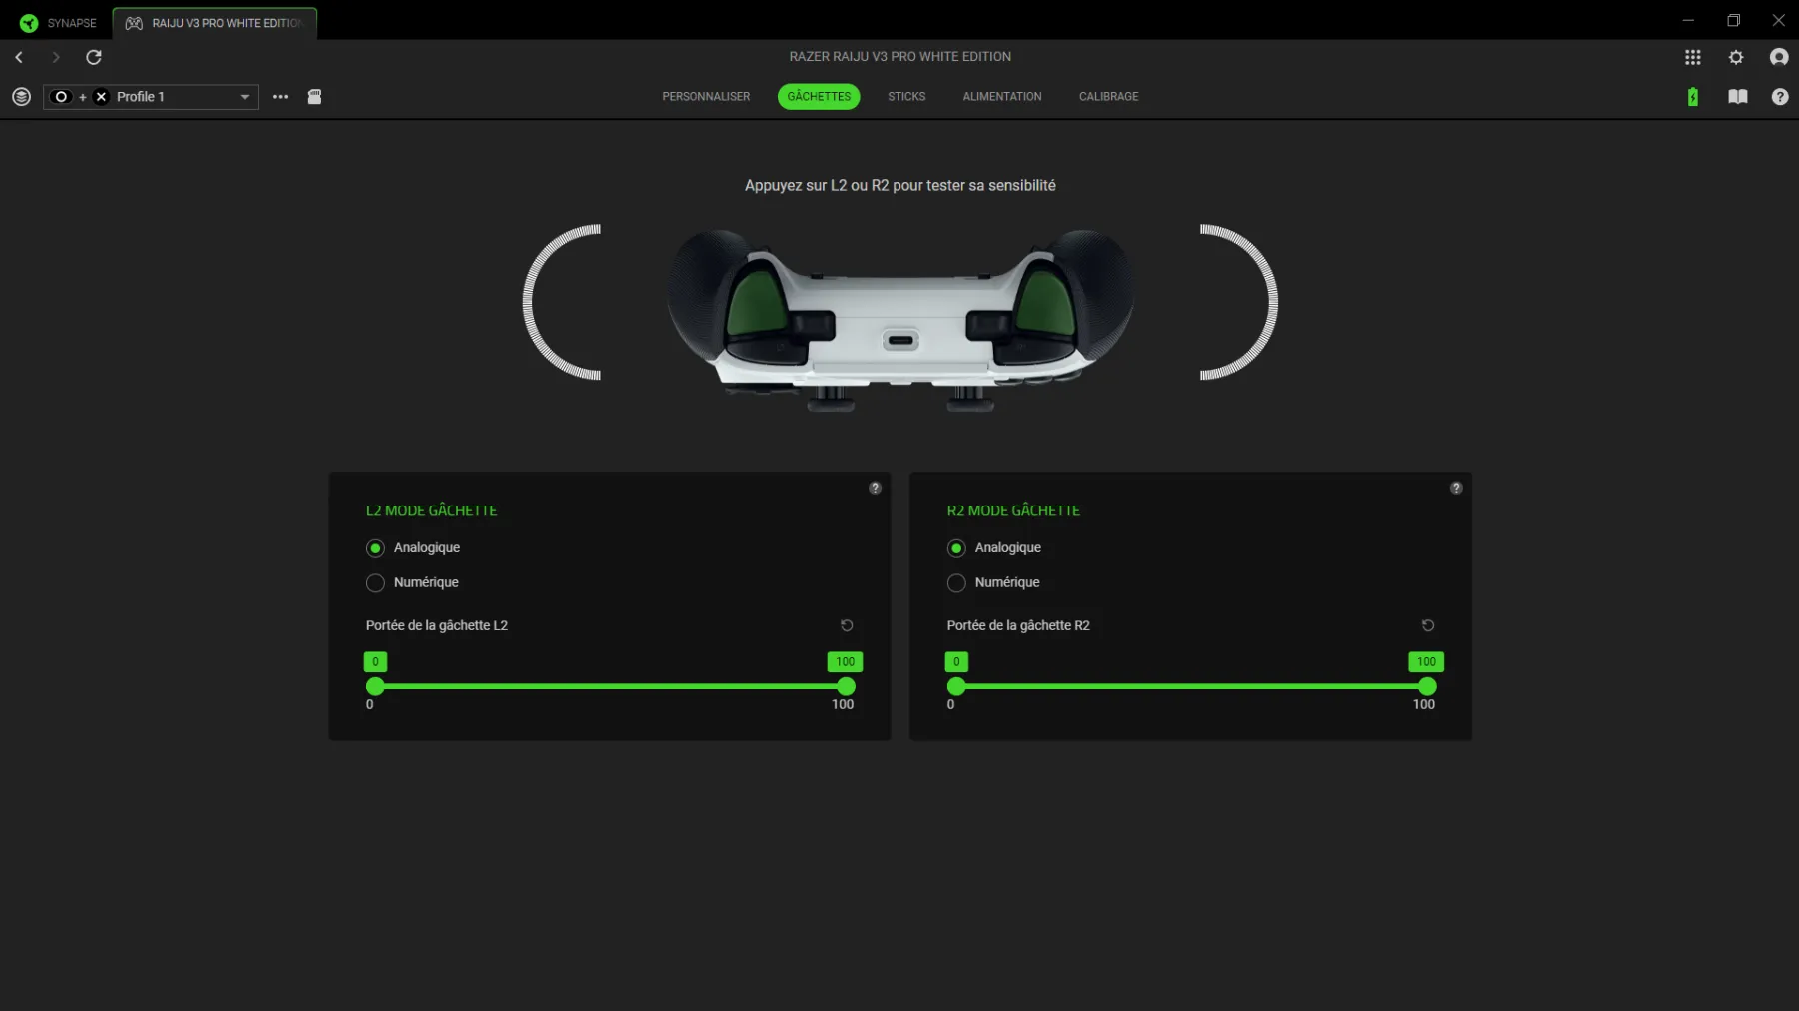This screenshot has width=1799, height=1011.
Task: Open the CALIBRAGE tab
Action: [x=1108, y=97]
